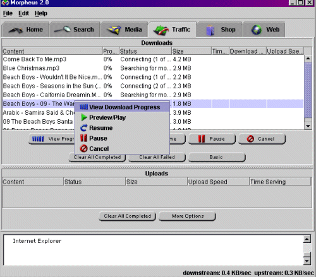Click the bottom message pane scroll-down arrow
This screenshot has height=277, width=316.
[307, 261]
